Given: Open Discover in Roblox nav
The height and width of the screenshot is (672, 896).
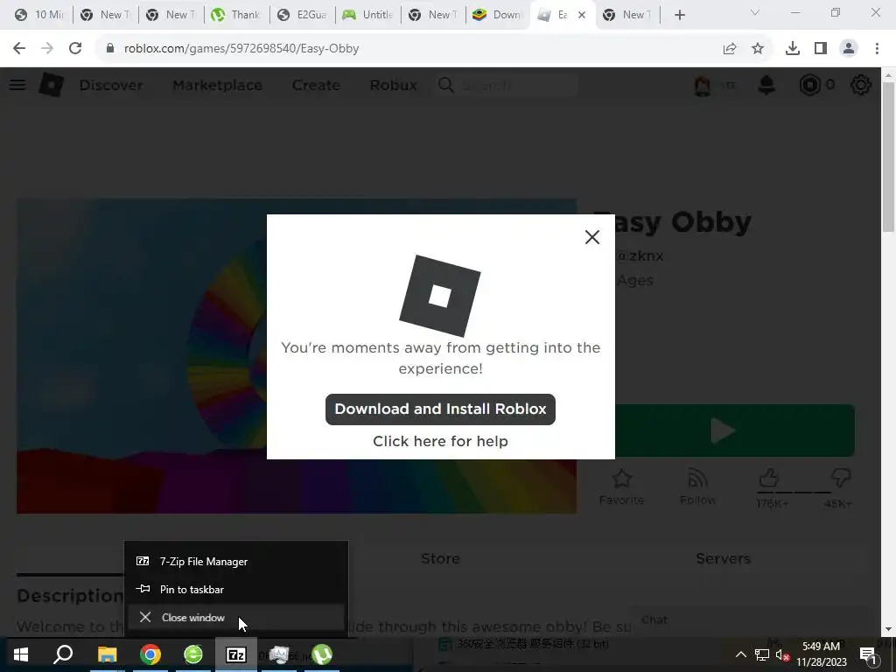Looking at the screenshot, I should pyautogui.click(x=111, y=85).
